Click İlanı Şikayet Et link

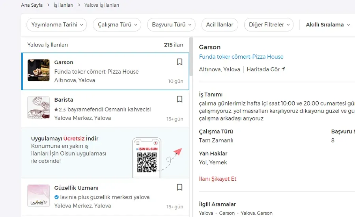coord(218,179)
